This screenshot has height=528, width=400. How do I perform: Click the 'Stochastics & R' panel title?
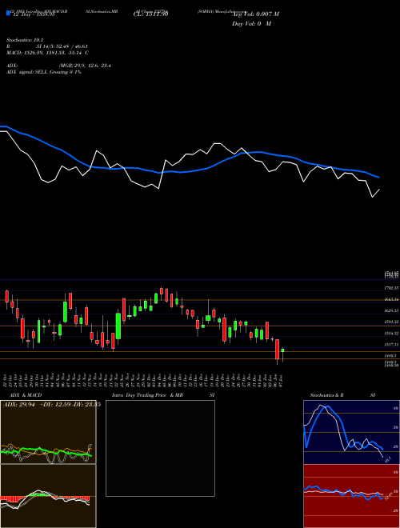coord(327,395)
